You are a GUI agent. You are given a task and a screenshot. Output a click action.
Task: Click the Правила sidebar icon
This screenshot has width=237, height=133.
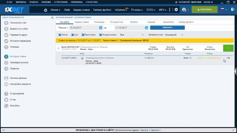6,69
